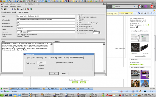Open Google search engine dropdown arrow
This screenshot has height=97, width=156.
(137, 7)
